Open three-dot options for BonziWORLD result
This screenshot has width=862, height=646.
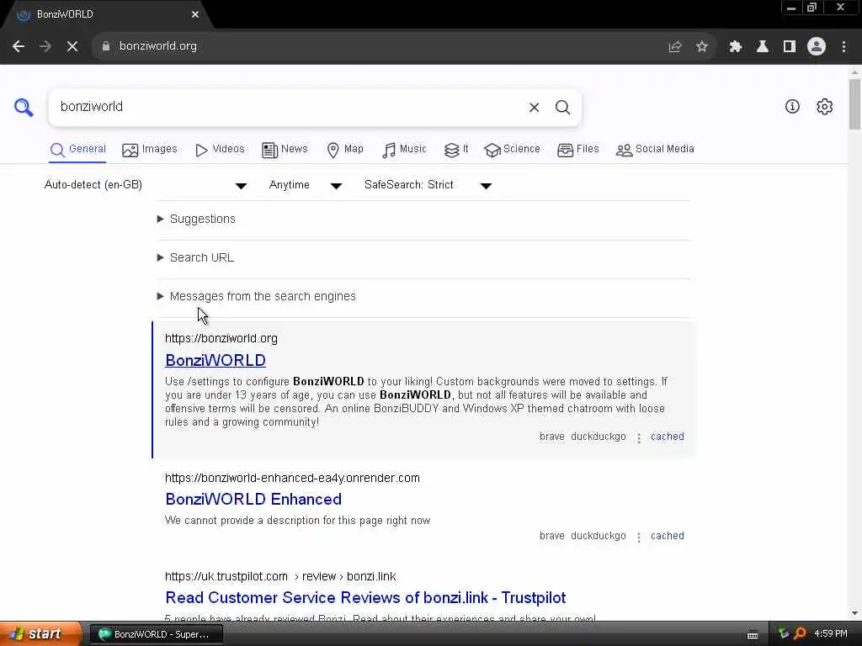point(639,437)
